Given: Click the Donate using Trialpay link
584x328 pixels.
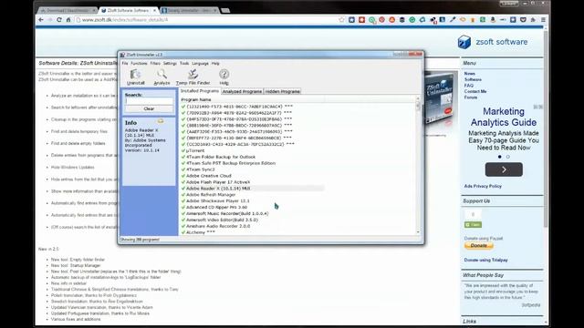Looking at the screenshot, I should [x=485, y=261].
